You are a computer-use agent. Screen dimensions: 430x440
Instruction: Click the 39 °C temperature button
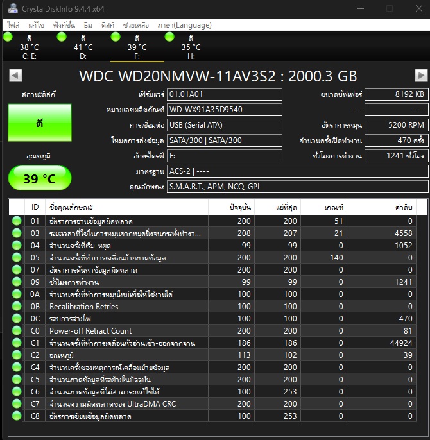[40, 178]
